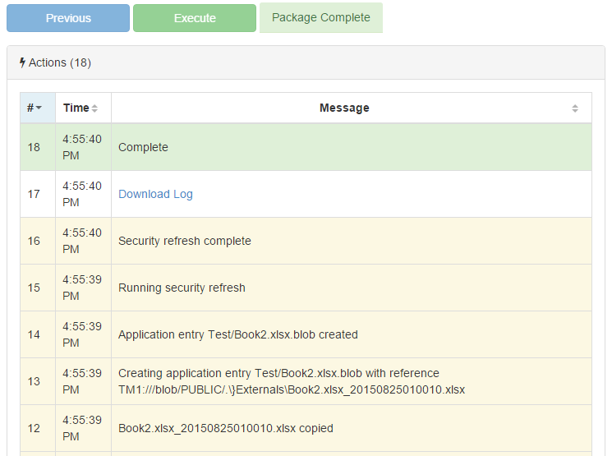This screenshot has height=456, width=612.
Task: Click the Test/Book2.xlsx.blob created message
Action: click(x=237, y=334)
